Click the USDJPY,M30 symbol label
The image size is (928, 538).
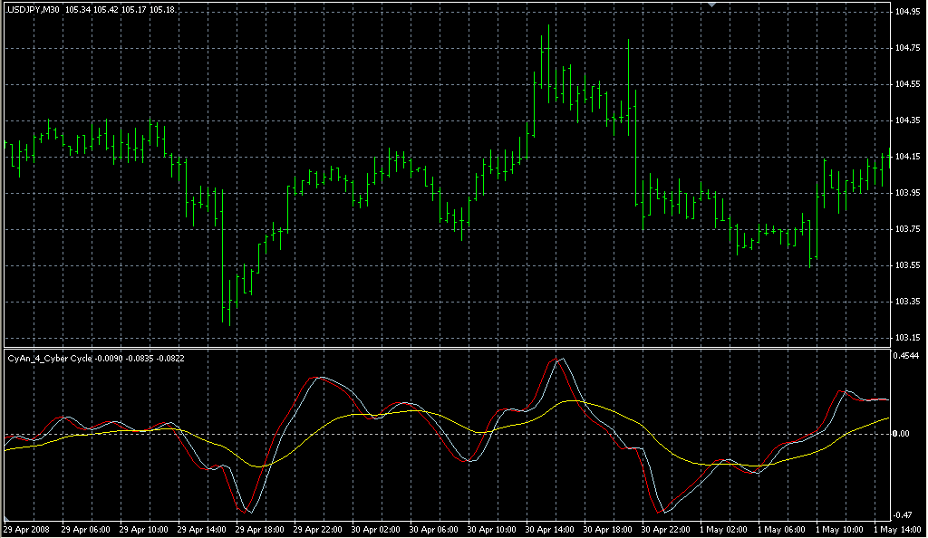33,10
